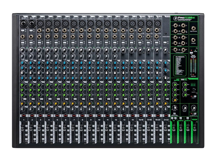Click the GigFX MON 1 return knob

184,85
